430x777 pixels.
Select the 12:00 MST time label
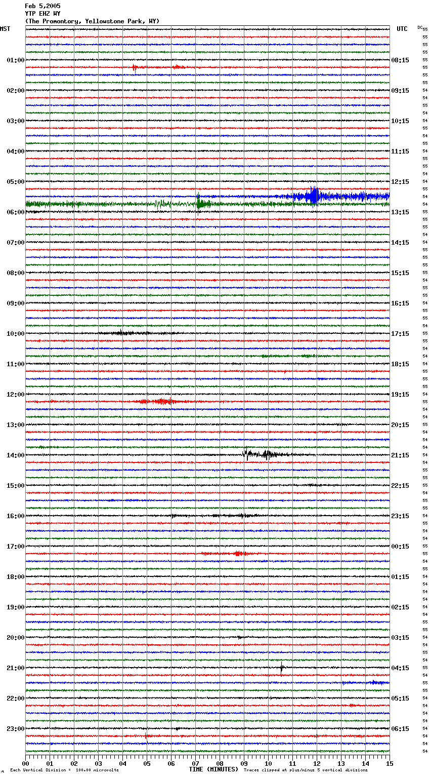pyautogui.click(x=16, y=395)
